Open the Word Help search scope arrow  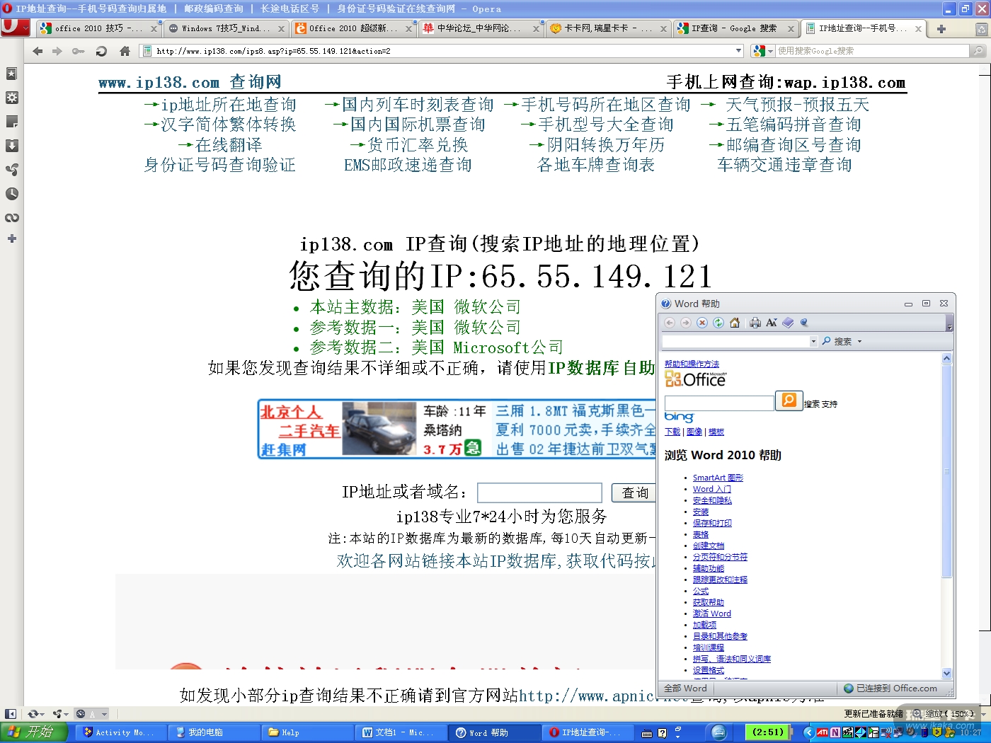point(860,341)
